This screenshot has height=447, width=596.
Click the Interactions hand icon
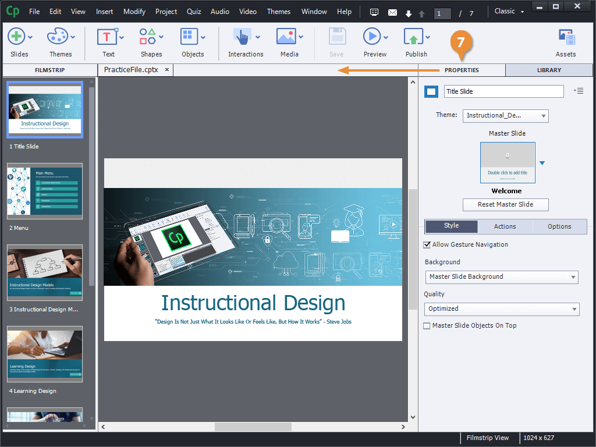[242, 37]
